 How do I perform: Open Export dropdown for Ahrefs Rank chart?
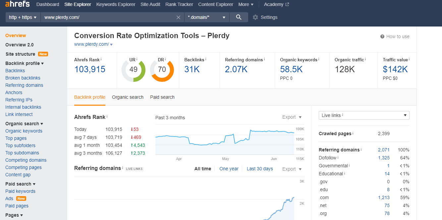[x=292, y=117]
